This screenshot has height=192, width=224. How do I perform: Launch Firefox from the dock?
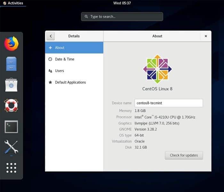tap(11, 44)
